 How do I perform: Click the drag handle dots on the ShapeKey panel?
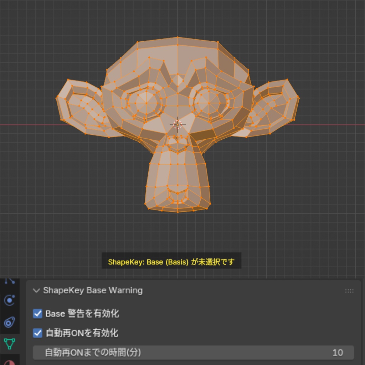349,291
